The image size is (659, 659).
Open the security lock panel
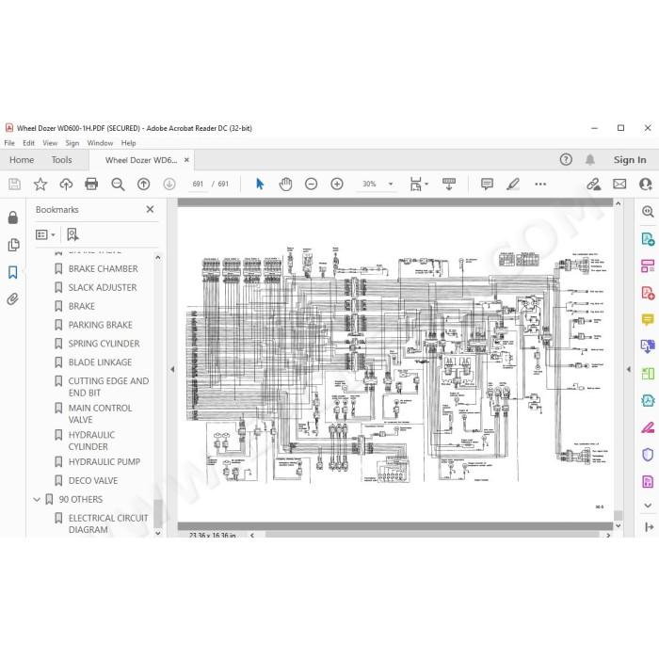(x=13, y=217)
